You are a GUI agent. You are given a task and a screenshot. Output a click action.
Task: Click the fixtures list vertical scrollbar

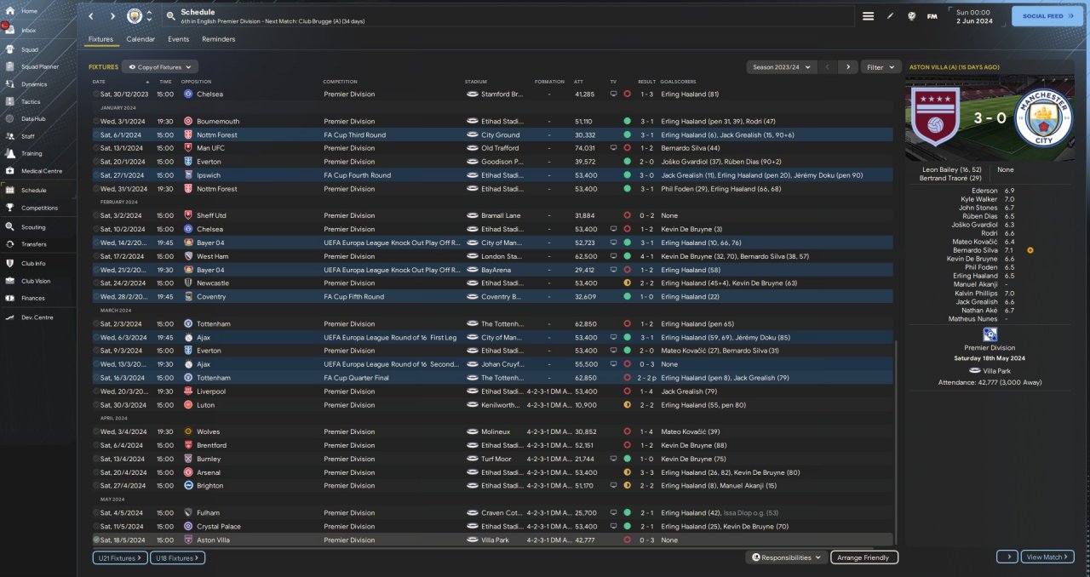click(x=897, y=443)
